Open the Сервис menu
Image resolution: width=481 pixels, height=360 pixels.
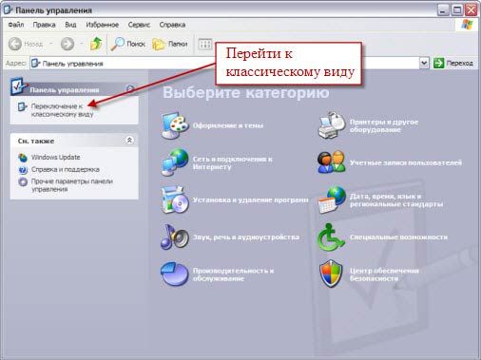(x=139, y=25)
